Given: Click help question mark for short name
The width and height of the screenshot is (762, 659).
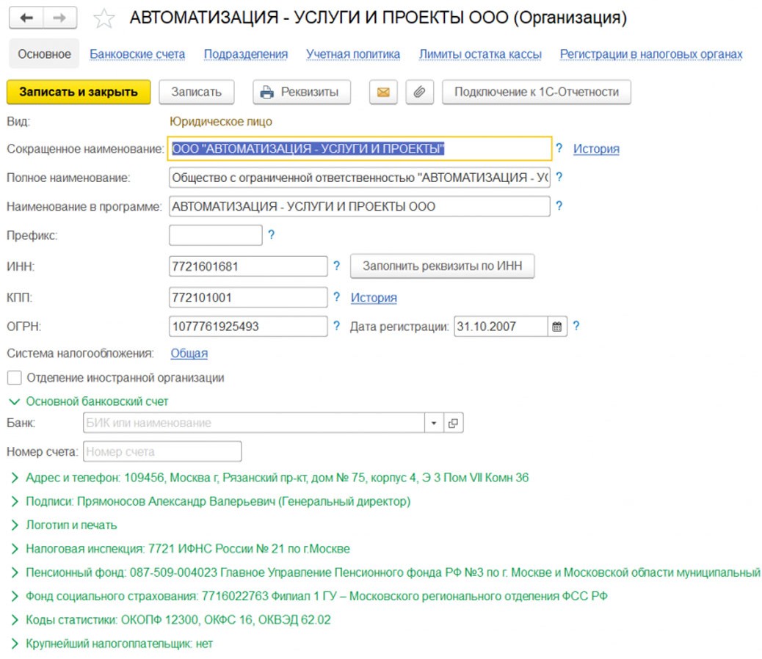Looking at the screenshot, I should click(x=559, y=148).
